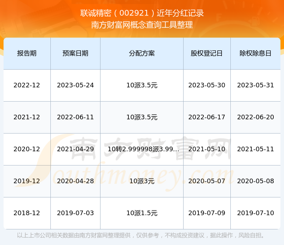Click record date 2020-05-07
The width and height of the screenshot is (284, 245).
(x=207, y=181)
